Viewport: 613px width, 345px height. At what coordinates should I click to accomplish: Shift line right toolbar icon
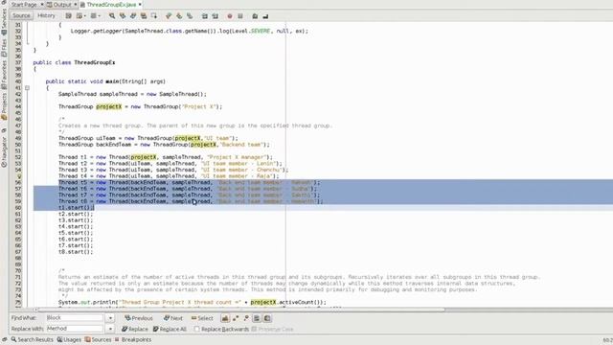[x=215, y=16]
